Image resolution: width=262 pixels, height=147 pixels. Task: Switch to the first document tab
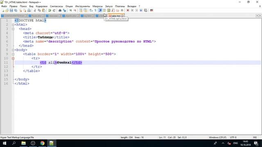pyautogui.click(x=14, y=16)
